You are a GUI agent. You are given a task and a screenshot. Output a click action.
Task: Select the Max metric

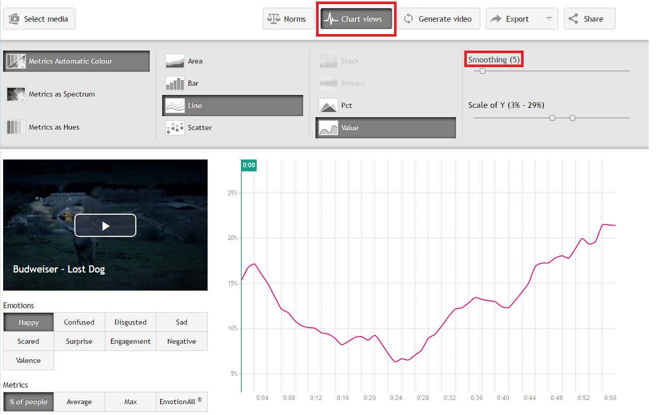click(x=130, y=402)
